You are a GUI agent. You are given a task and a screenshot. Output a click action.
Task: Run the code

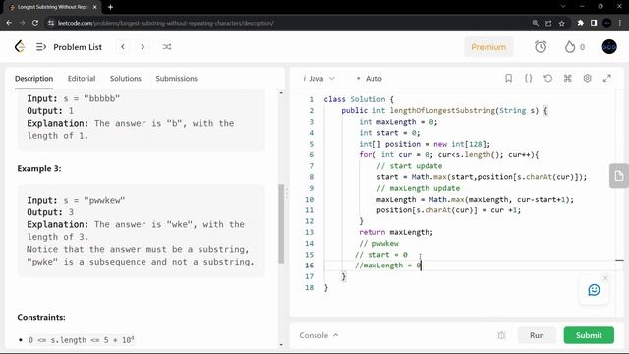tap(537, 335)
